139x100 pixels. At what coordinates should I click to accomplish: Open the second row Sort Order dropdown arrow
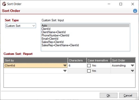pyautogui.click(x=132, y=71)
